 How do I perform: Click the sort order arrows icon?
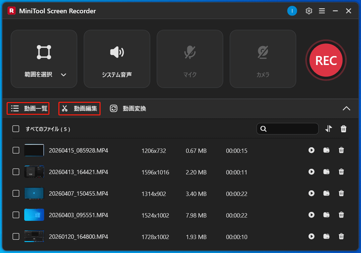[x=329, y=129]
